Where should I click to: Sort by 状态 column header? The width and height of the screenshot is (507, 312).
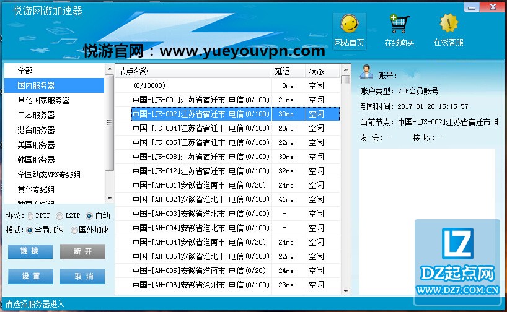click(x=322, y=71)
